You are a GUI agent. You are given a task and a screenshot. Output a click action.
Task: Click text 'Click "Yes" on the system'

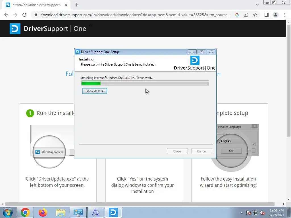point(142,179)
